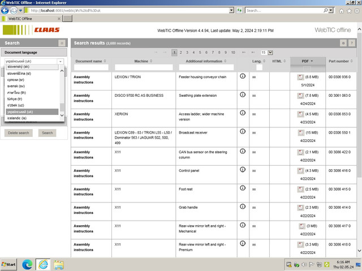Go to next results page arrow
The width and height of the screenshot is (362, 271).
click(244, 53)
